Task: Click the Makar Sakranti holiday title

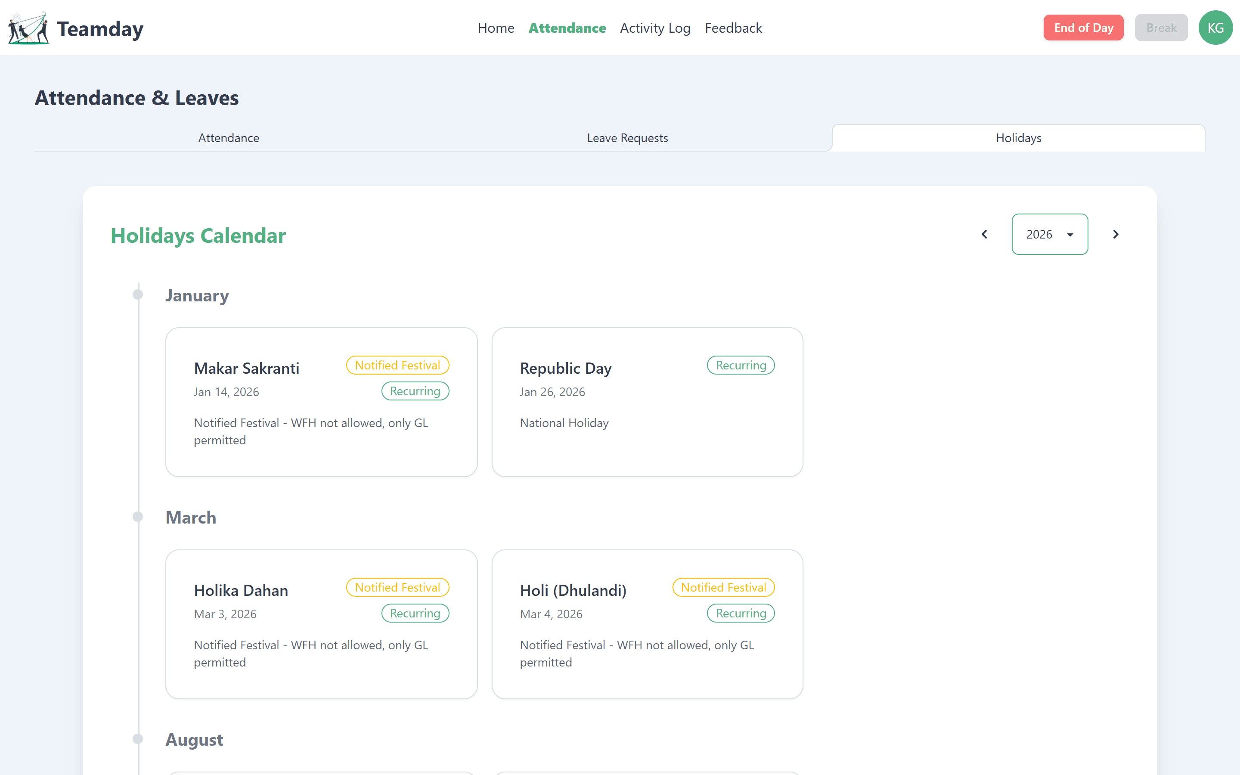Action: pyautogui.click(x=246, y=368)
